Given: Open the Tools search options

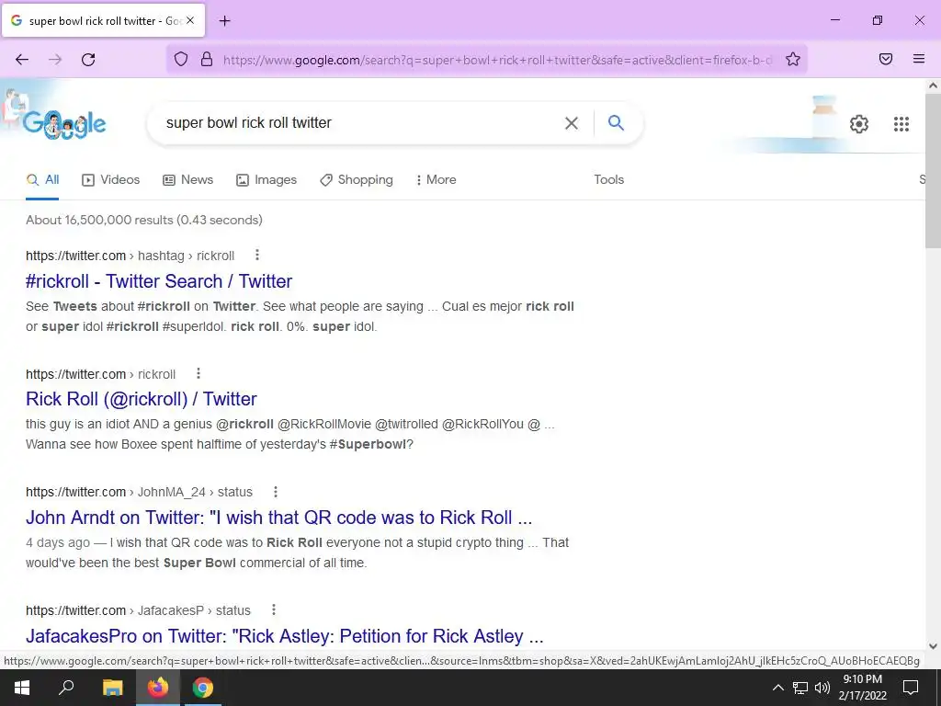Looking at the screenshot, I should 608,179.
